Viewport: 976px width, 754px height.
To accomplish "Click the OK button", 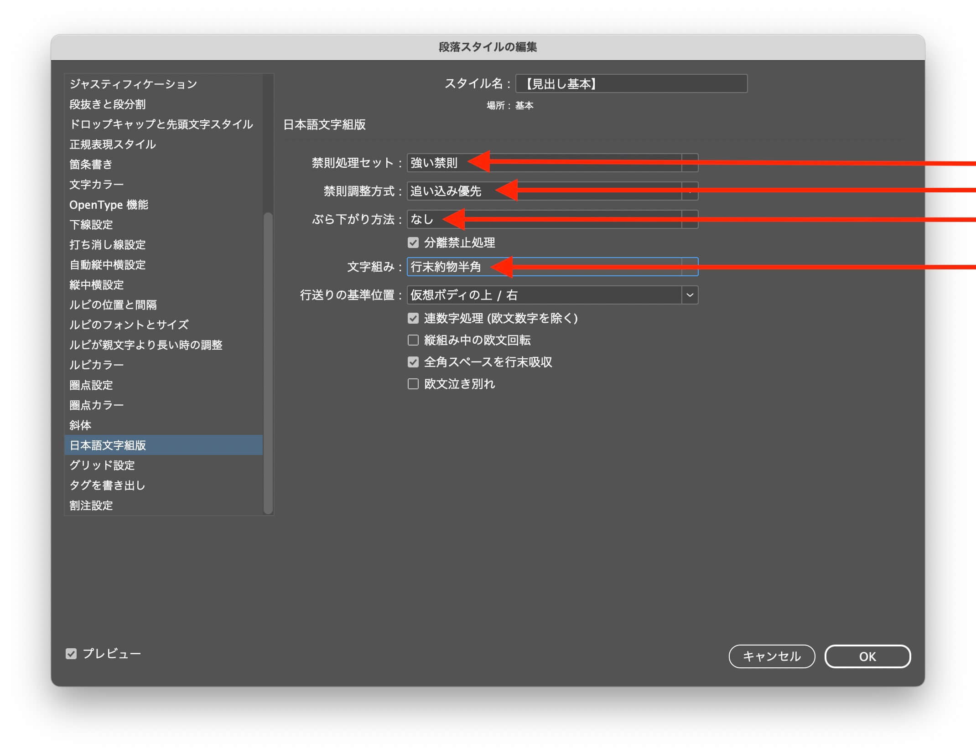I will (x=867, y=656).
